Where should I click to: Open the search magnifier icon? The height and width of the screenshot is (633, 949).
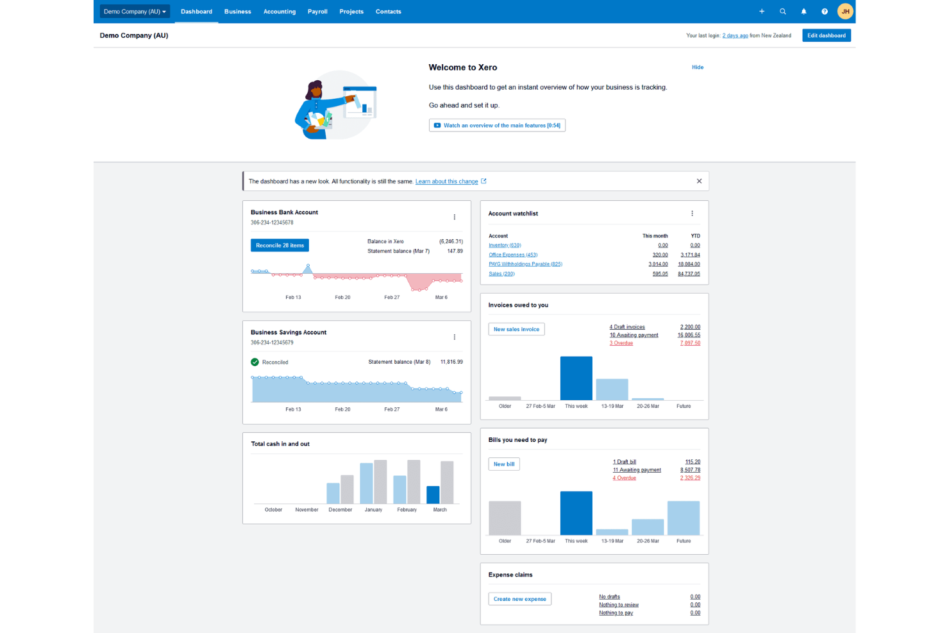point(783,12)
